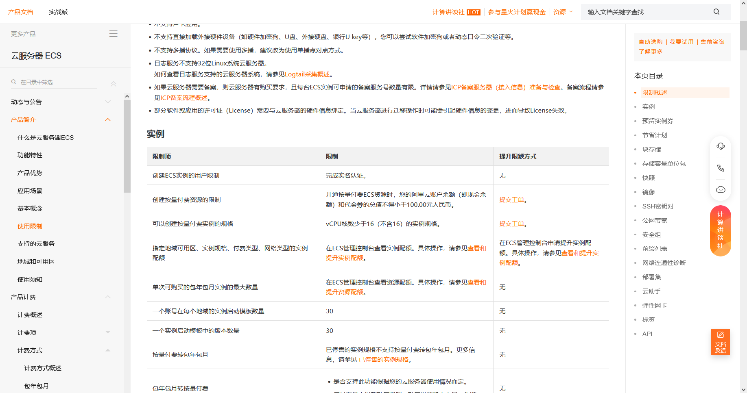The width and height of the screenshot is (747, 393).
Task: Jump to SSH密钥对 in page contents
Action: pyautogui.click(x=658, y=206)
